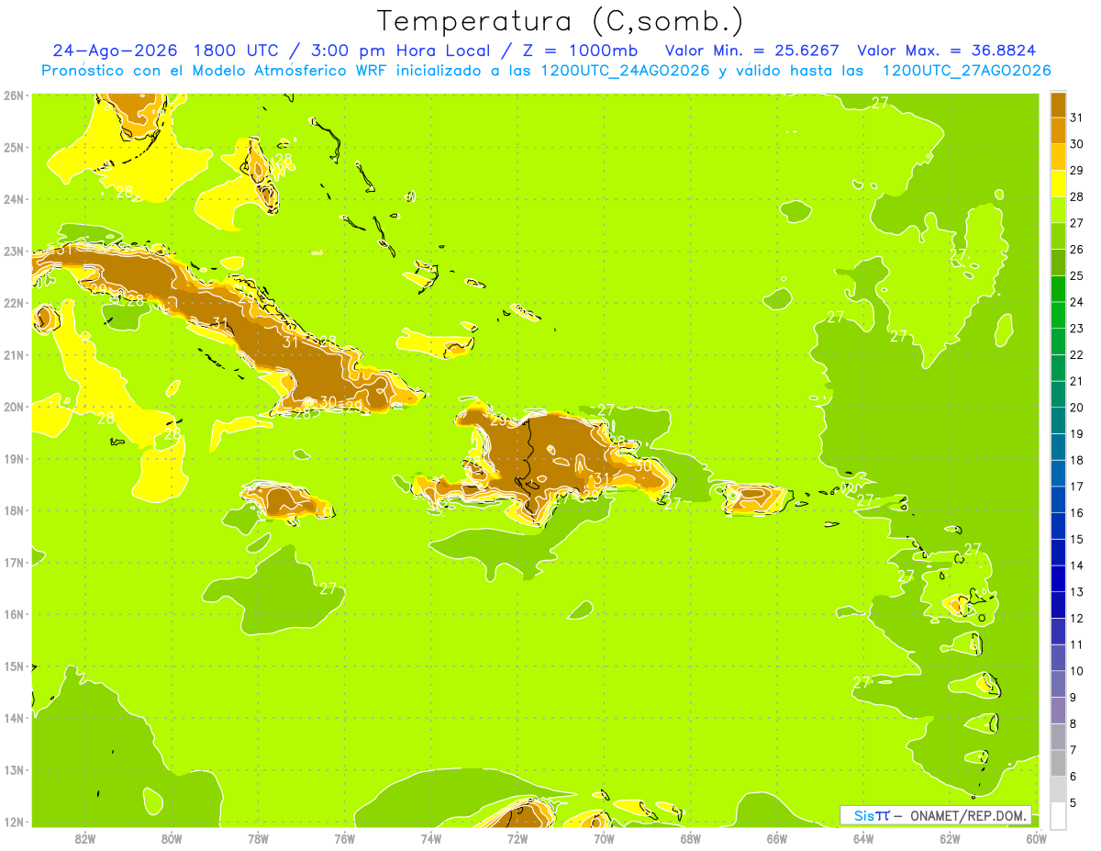1101x851 pixels.
Task: Click the color bar tick label "24"
Action: click(1077, 302)
